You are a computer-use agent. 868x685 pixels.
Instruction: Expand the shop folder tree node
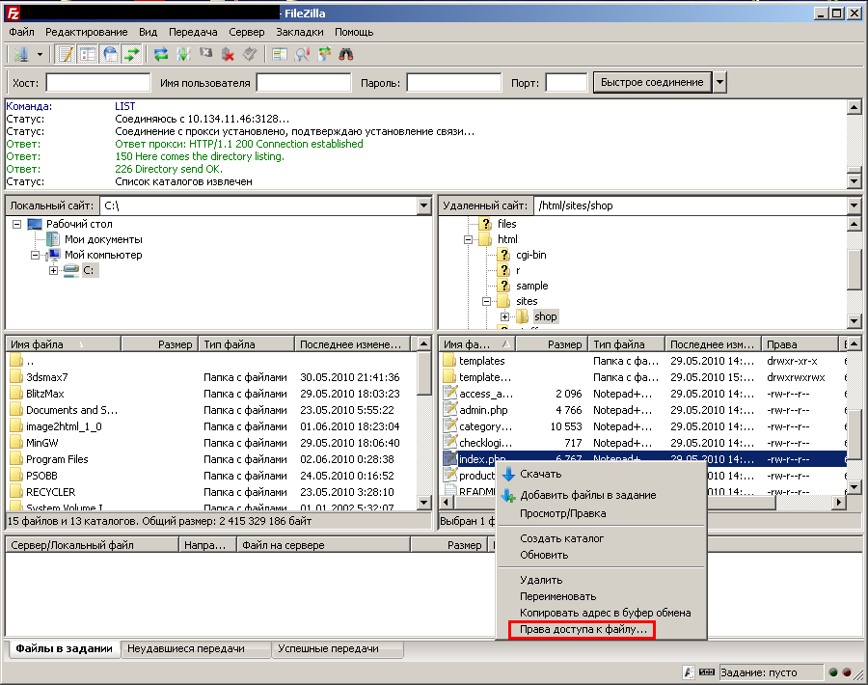click(x=505, y=316)
